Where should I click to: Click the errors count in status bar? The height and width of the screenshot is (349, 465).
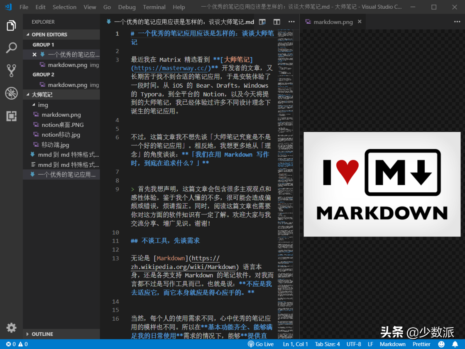[x=11, y=344]
